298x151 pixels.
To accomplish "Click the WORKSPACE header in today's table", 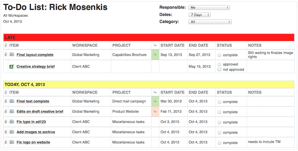I will pos(85,92).
